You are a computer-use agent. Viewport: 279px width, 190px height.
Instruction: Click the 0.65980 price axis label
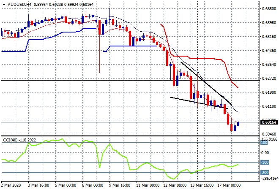tap(269, 23)
